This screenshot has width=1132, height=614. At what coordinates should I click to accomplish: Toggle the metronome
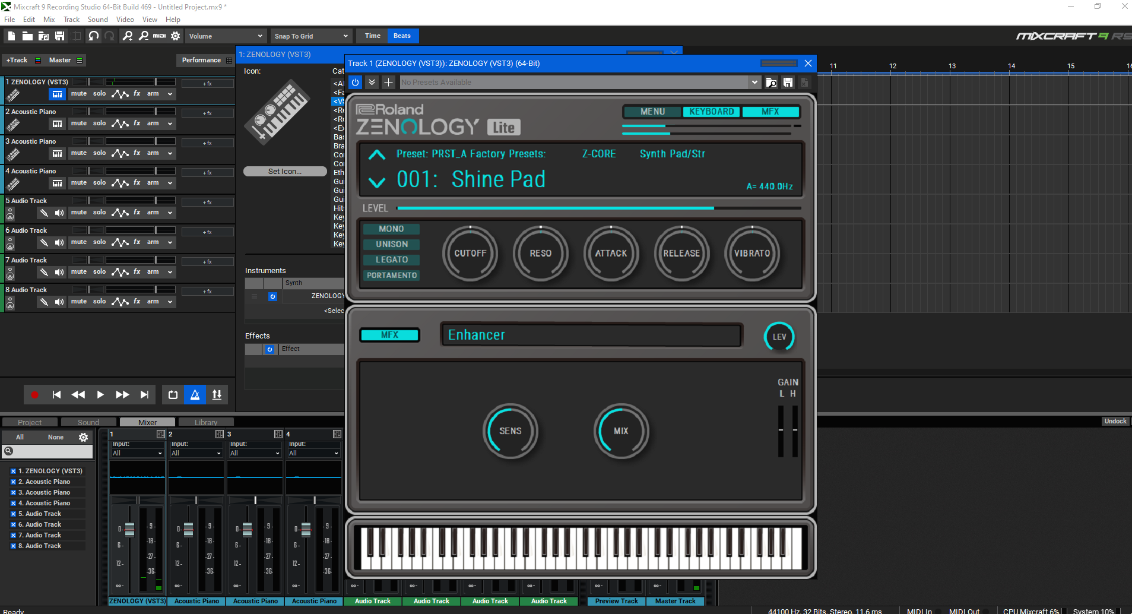pos(195,394)
